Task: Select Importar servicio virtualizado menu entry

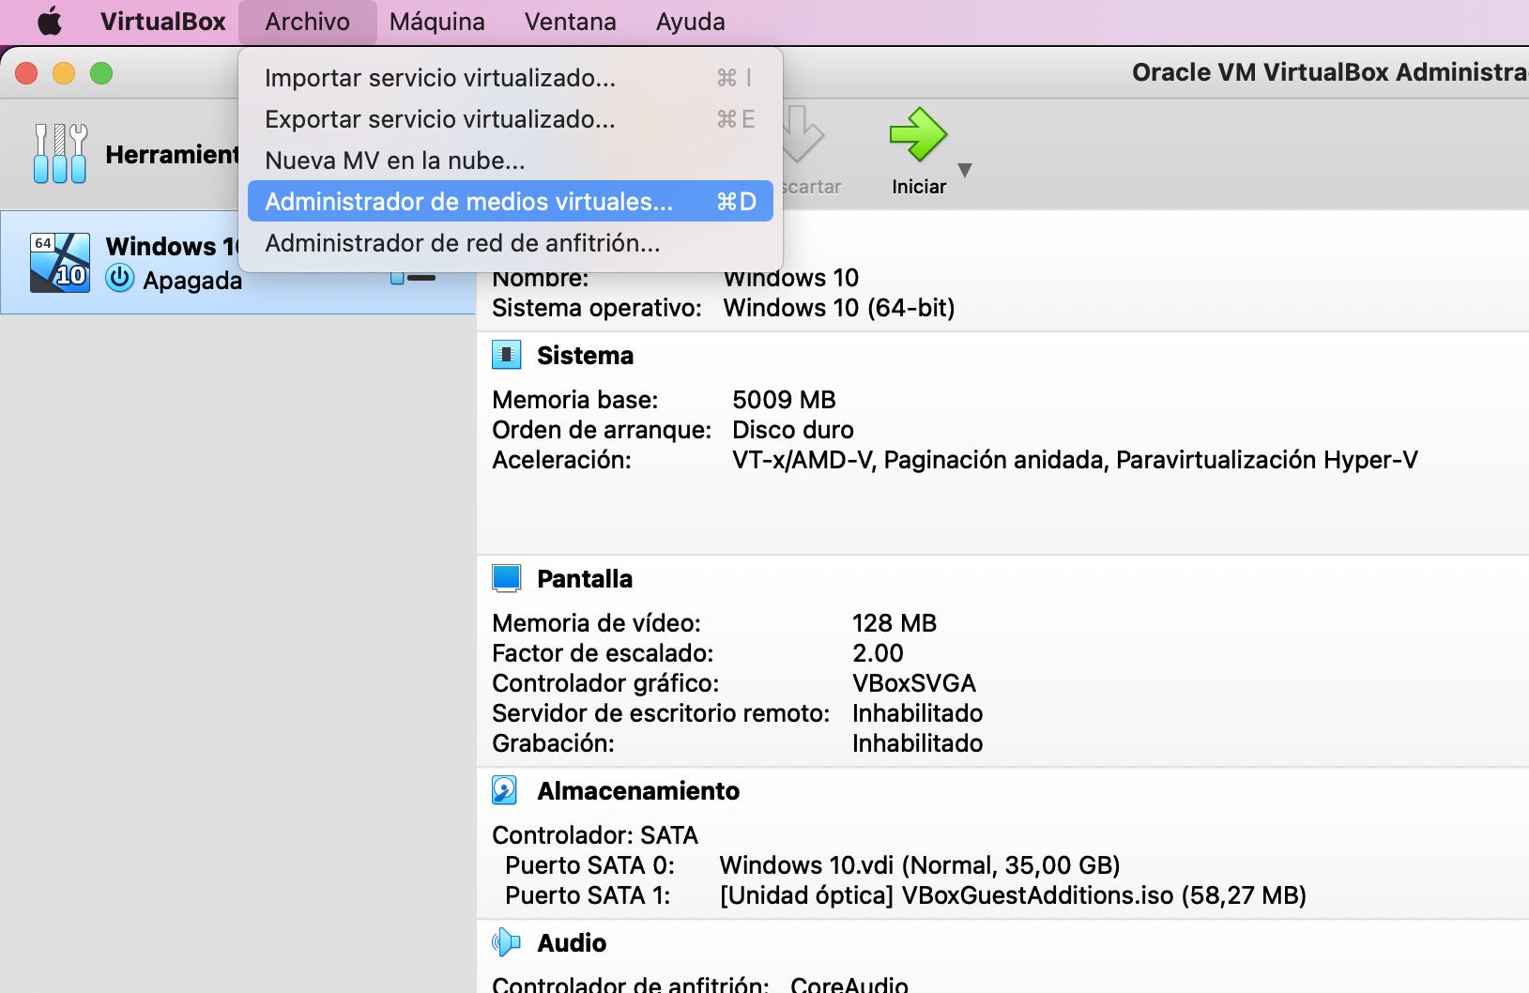Action: pos(439,78)
